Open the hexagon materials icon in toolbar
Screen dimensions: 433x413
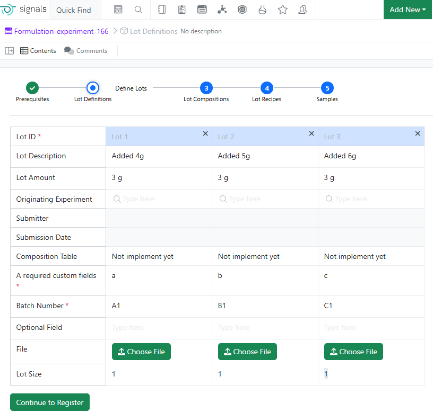coord(242,10)
